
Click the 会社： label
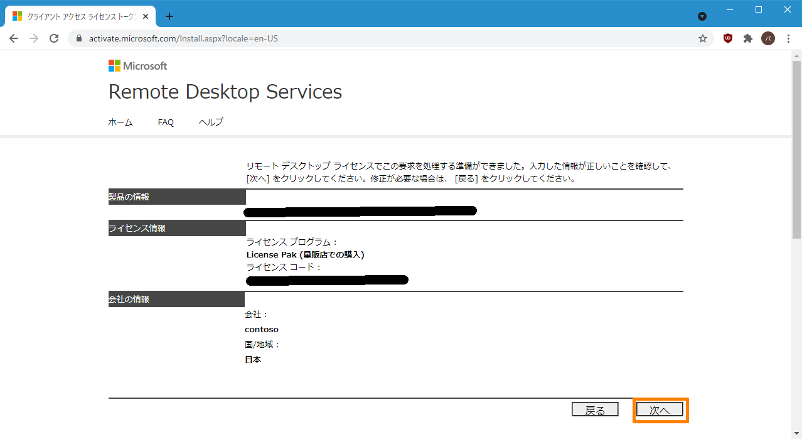click(x=257, y=315)
